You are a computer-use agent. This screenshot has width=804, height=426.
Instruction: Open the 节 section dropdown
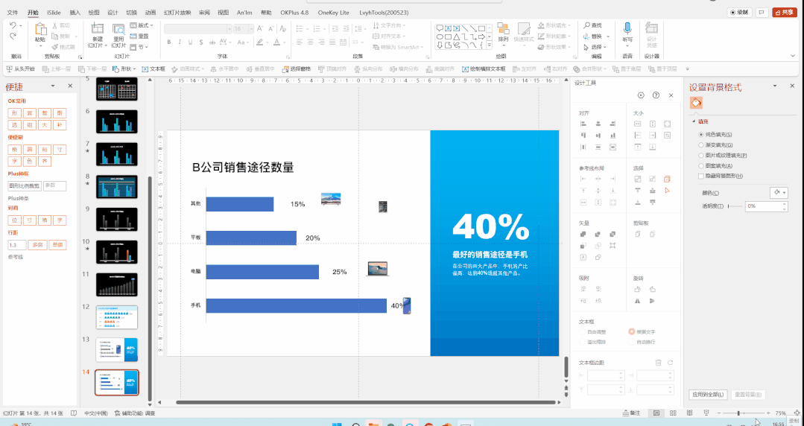[139, 47]
